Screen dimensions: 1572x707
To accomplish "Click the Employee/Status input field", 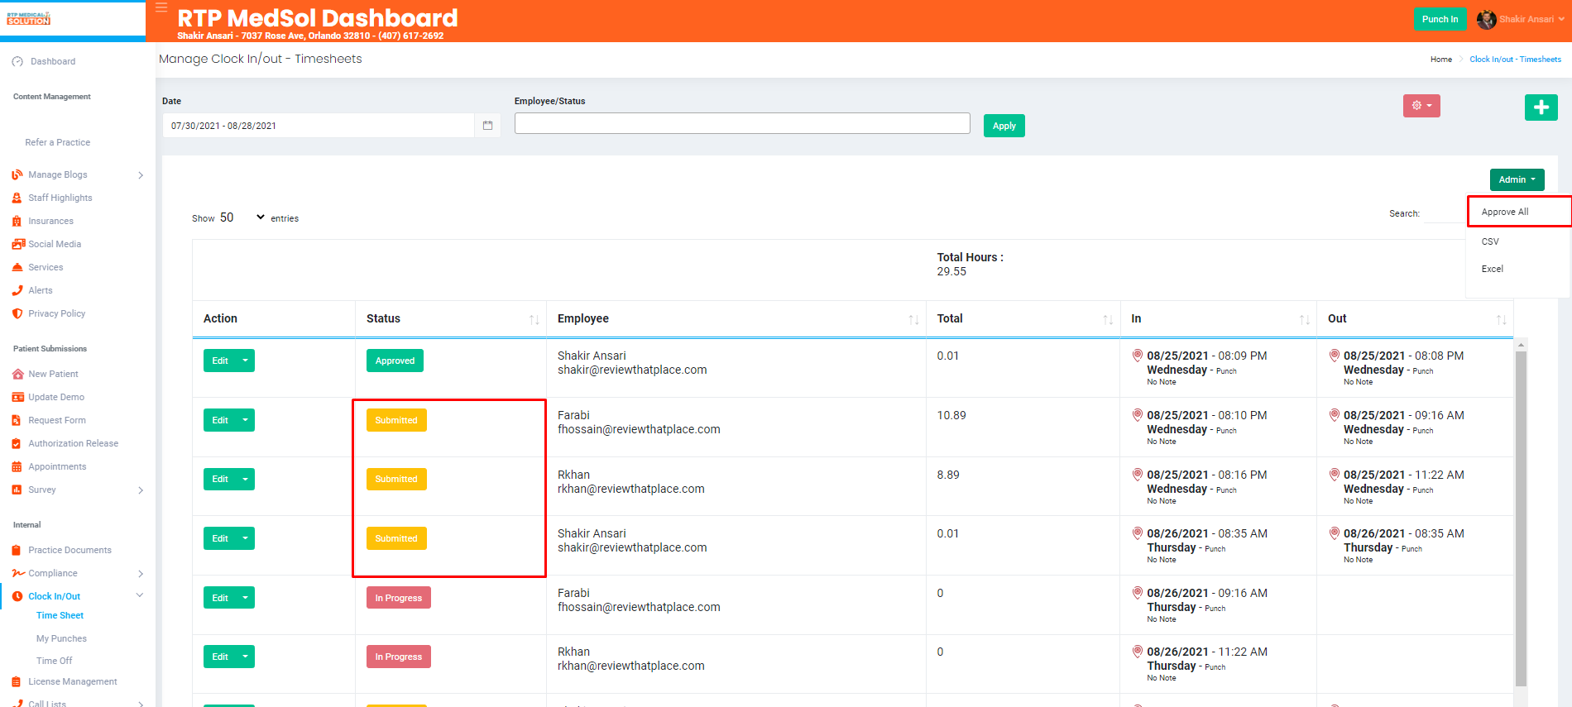I will [x=742, y=123].
